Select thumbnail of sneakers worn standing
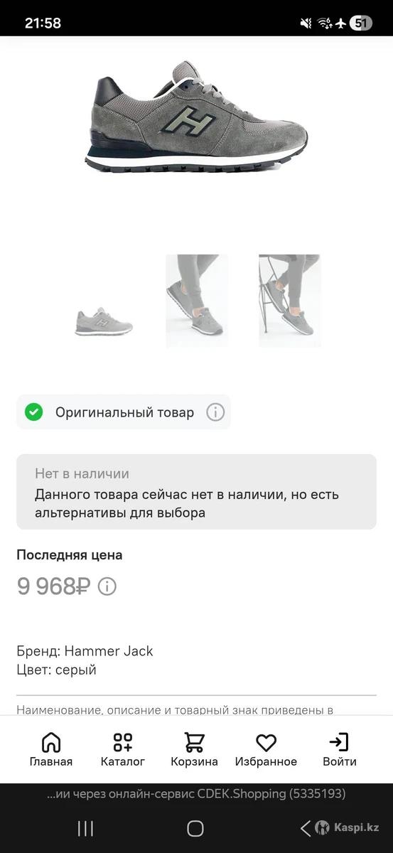Image resolution: width=393 pixels, height=853 pixels. (197, 301)
